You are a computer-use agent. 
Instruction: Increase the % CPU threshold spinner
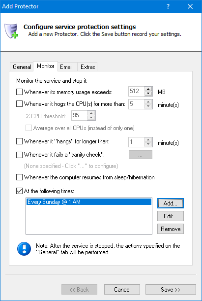91,113
